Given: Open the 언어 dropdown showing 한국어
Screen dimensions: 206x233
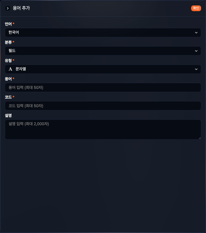Looking at the screenshot, I should coord(103,33).
